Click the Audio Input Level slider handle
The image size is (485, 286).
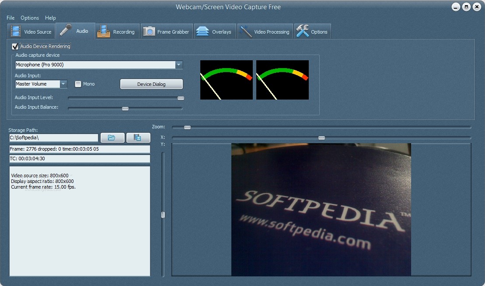pyautogui.click(x=181, y=98)
